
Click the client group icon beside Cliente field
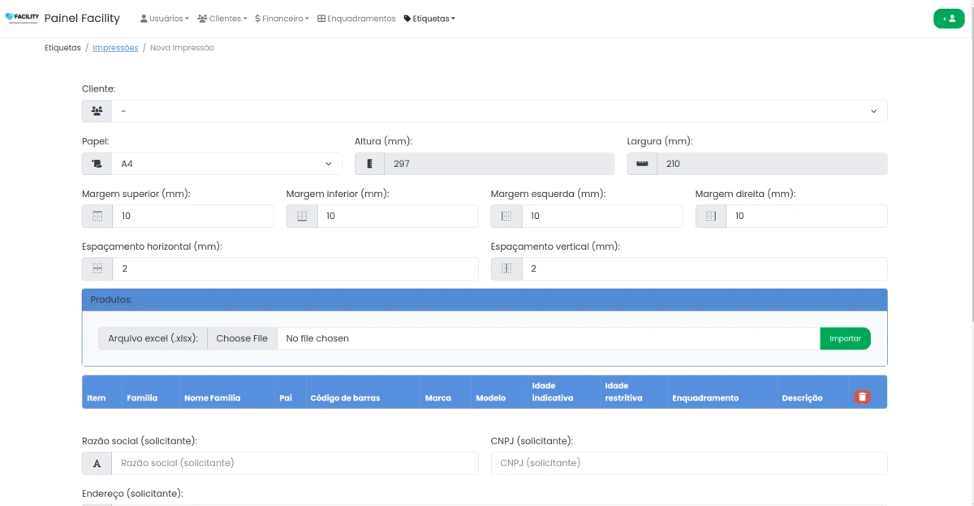coord(97,110)
